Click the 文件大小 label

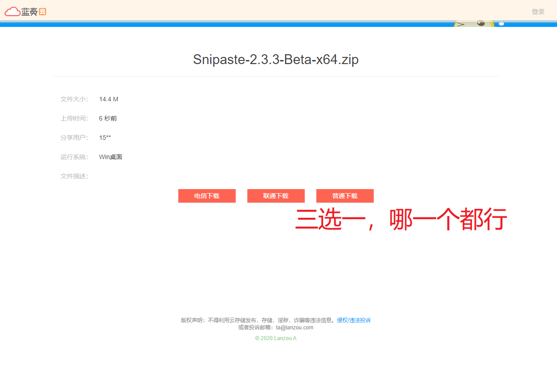pos(74,99)
